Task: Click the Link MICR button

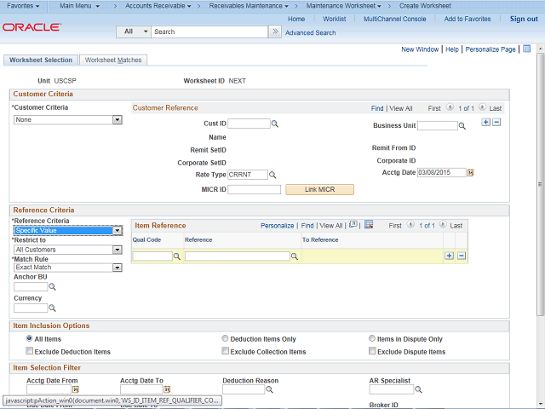Action: (x=319, y=189)
